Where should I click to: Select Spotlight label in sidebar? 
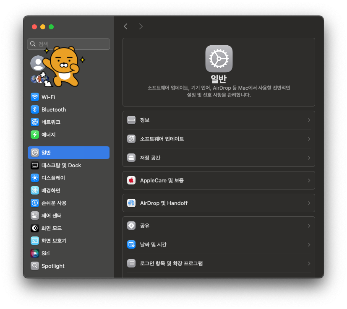(53, 266)
